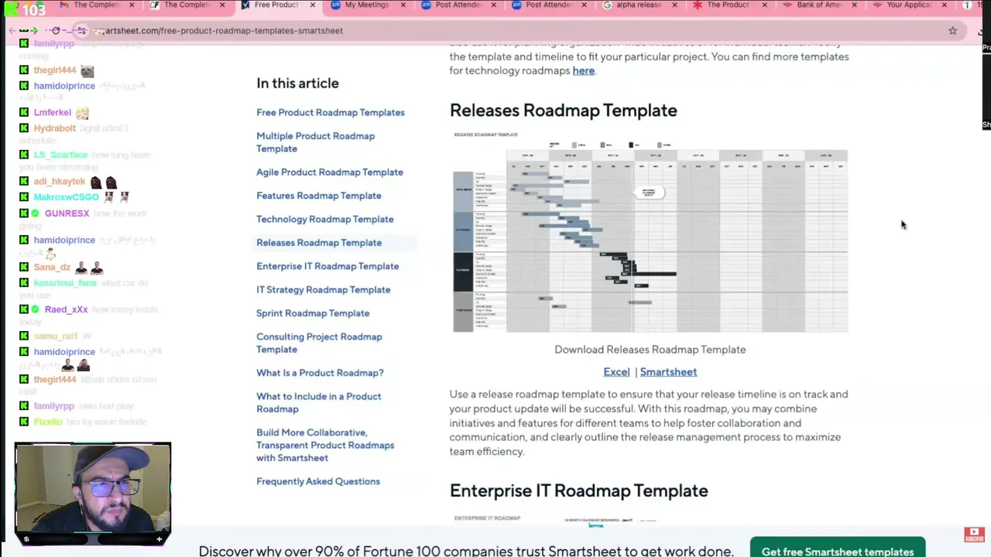Image resolution: width=991 pixels, height=557 pixels.
Task: Click the In this article heading
Action: coord(297,84)
